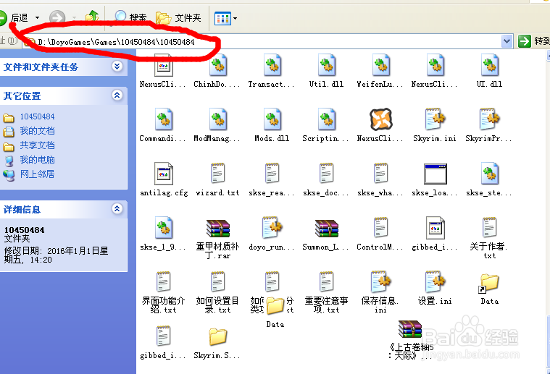Select the 关于作者.txt file
Image resolution: width=550 pixels, height=374 pixels.
489,238
